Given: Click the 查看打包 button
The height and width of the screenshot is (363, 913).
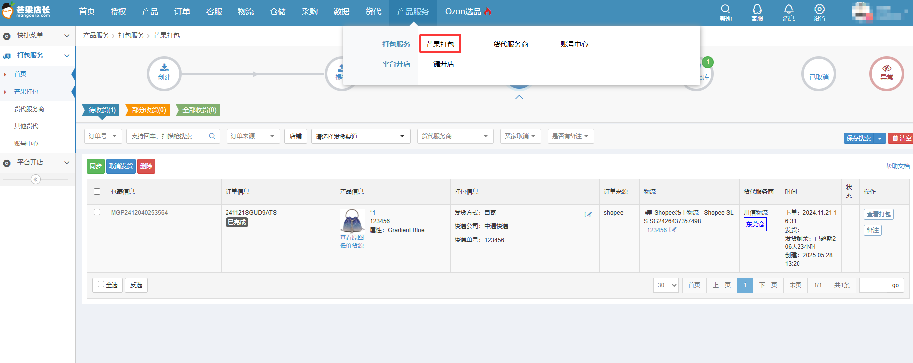Looking at the screenshot, I should tap(879, 214).
